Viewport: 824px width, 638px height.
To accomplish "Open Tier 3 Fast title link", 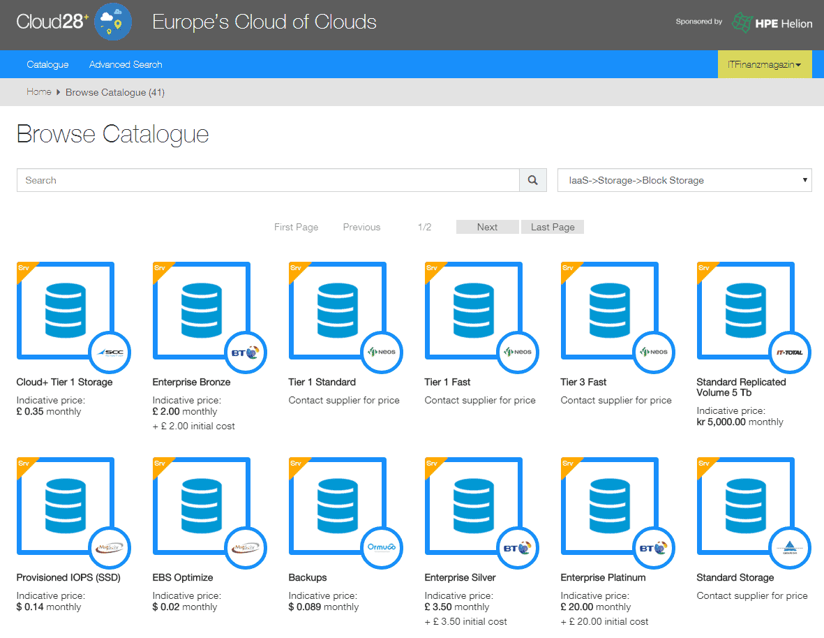I will coord(583,382).
